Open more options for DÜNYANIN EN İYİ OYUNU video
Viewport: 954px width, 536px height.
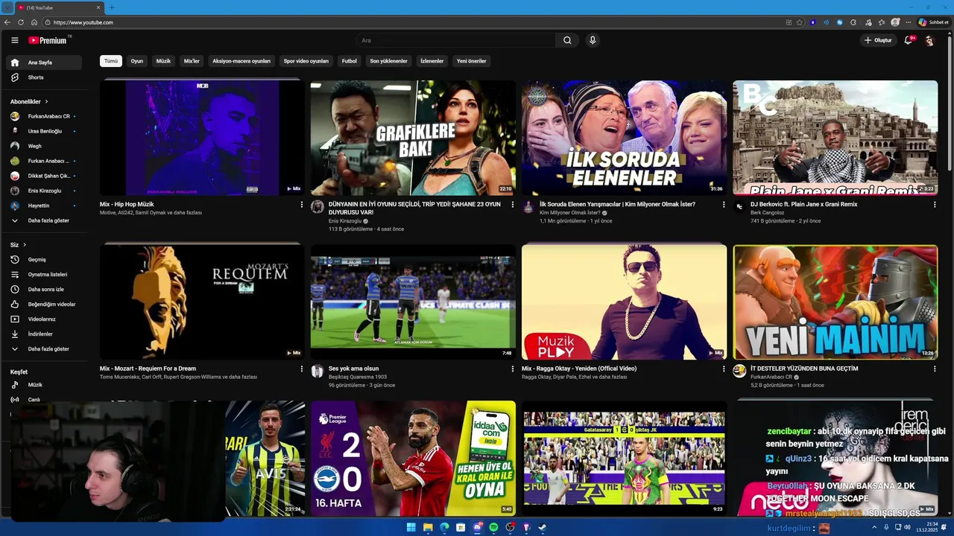[513, 205]
